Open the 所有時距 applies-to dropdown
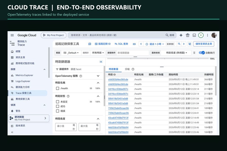 (98, 53)
